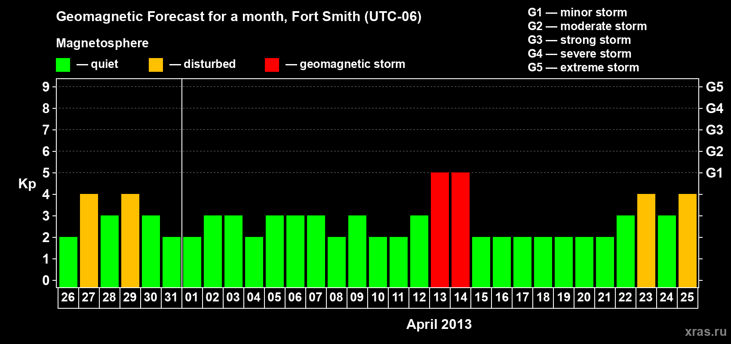731x344 pixels.
Task: Click the date label 09
Action: click(x=357, y=297)
